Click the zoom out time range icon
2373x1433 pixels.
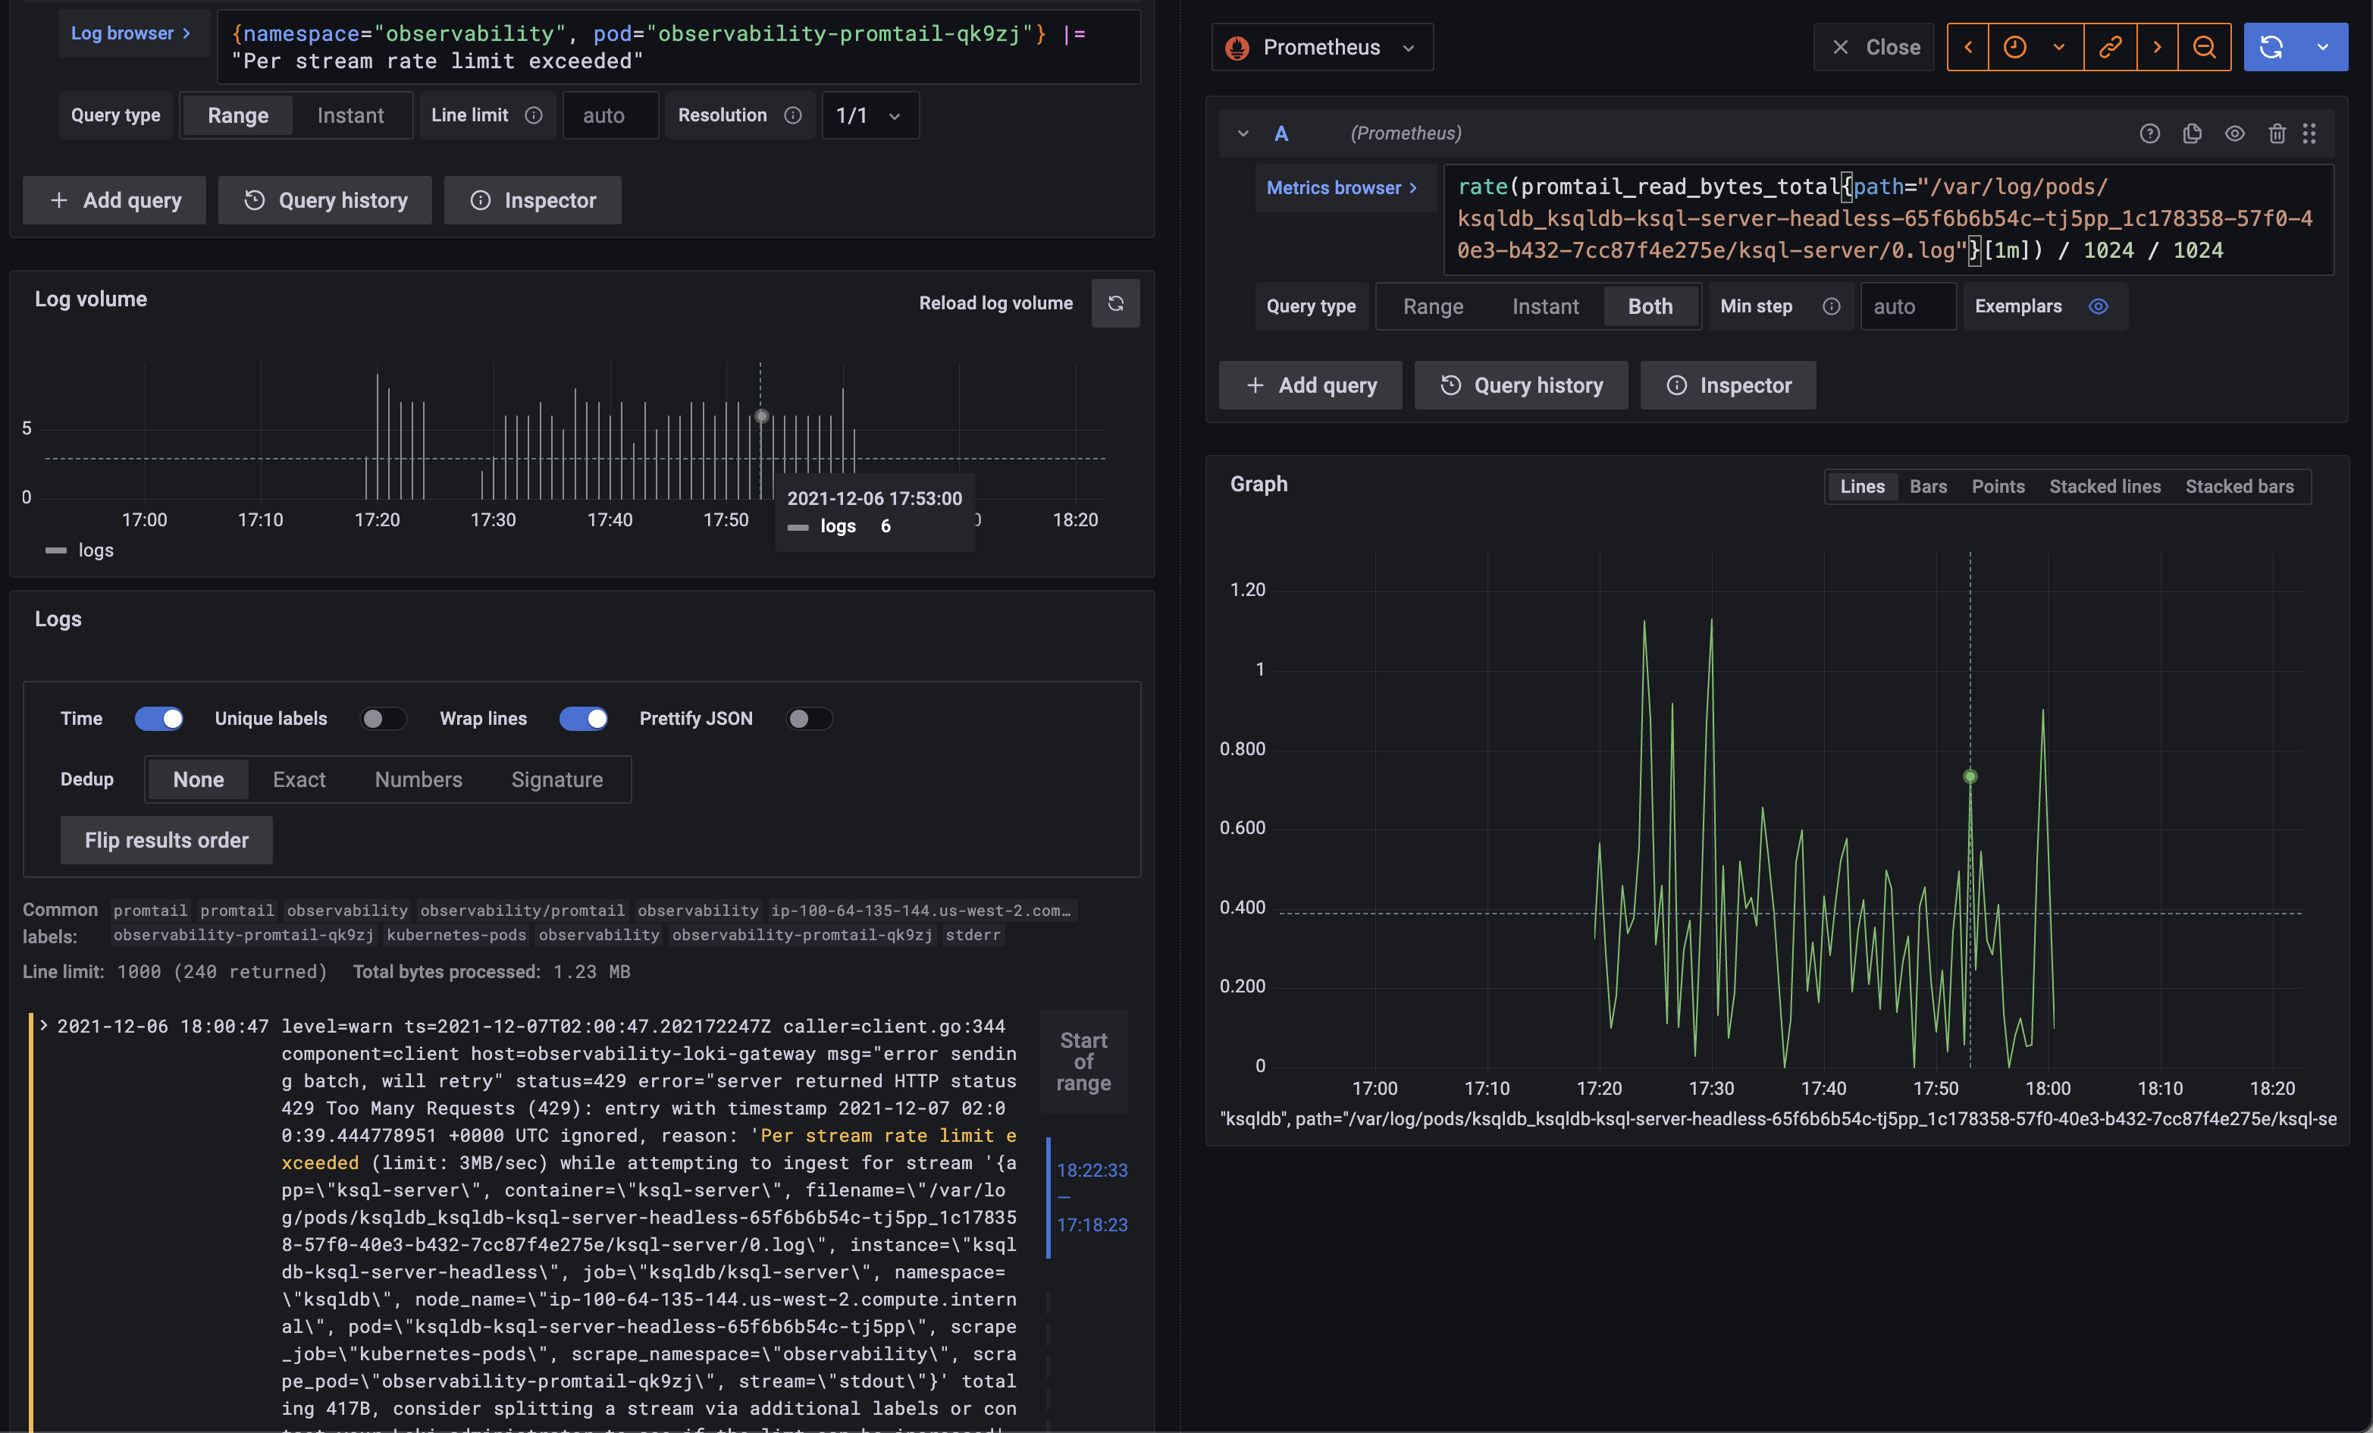pyautogui.click(x=2203, y=47)
